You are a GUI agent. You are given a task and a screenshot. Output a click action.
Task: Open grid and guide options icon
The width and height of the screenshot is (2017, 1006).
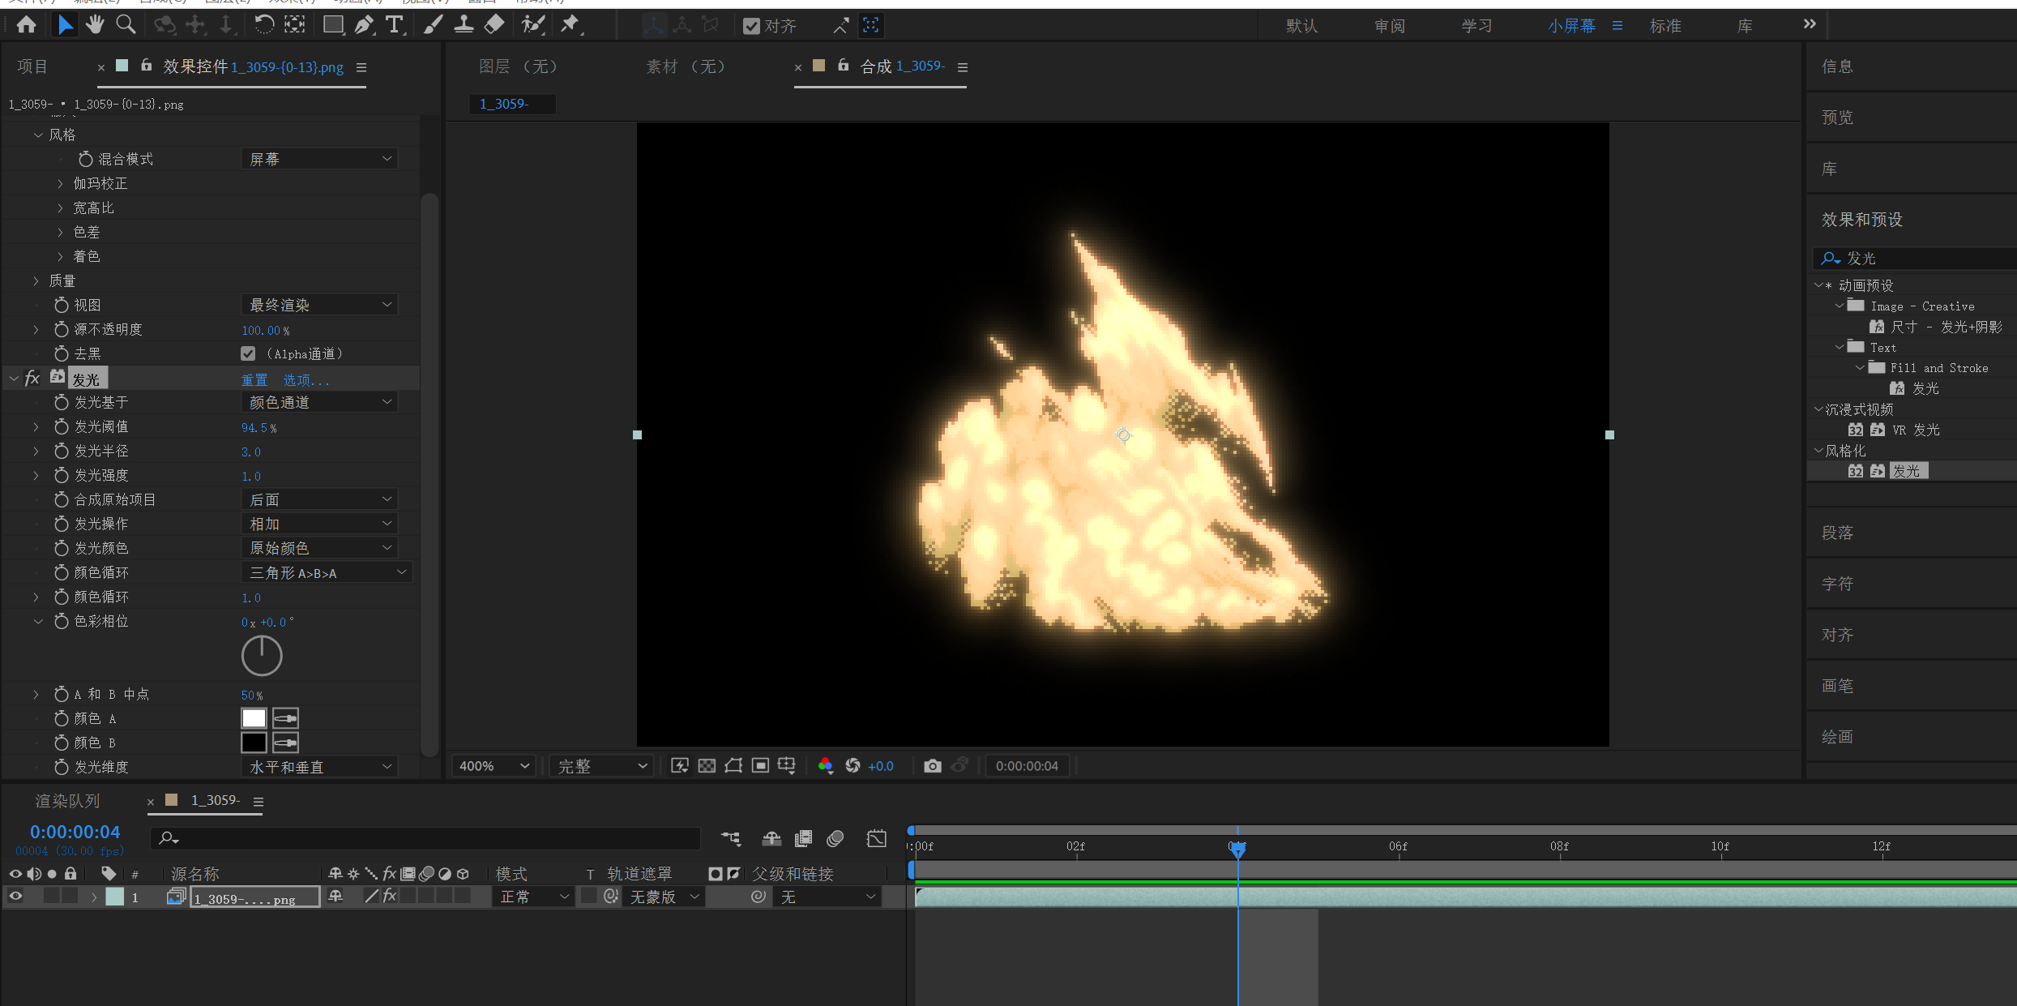tap(787, 766)
